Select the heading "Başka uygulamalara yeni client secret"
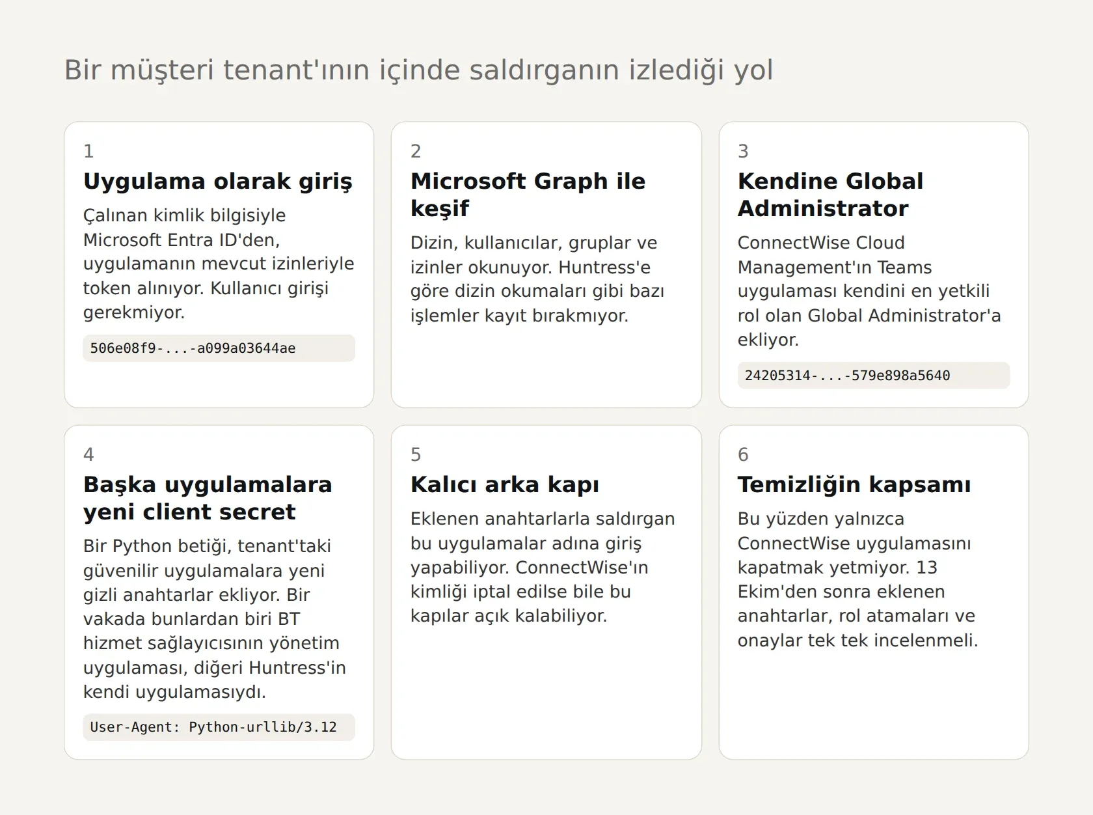Screen dimensions: 1093x815 tap(208, 498)
